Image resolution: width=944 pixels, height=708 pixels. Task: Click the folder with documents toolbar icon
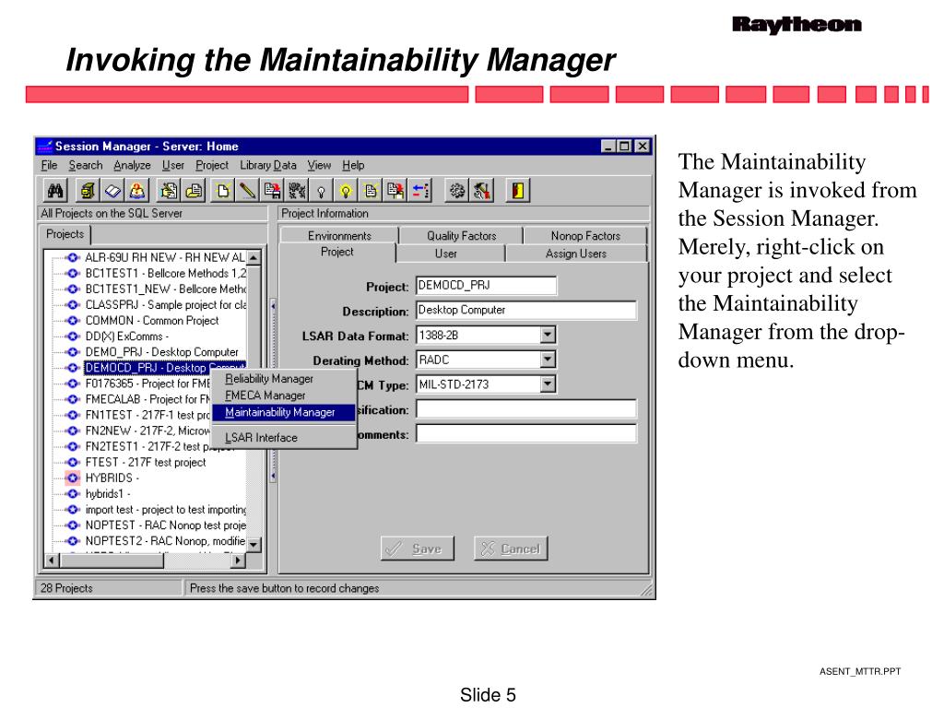[x=194, y=191]
